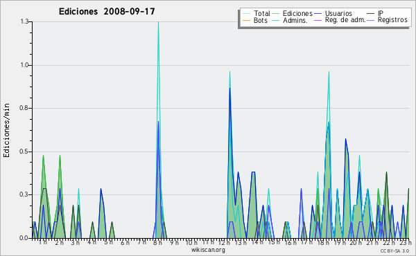Viewport: 416px width, 256px height.
Task: Click the tallest peak at 8 h
Action: (158, 22)
